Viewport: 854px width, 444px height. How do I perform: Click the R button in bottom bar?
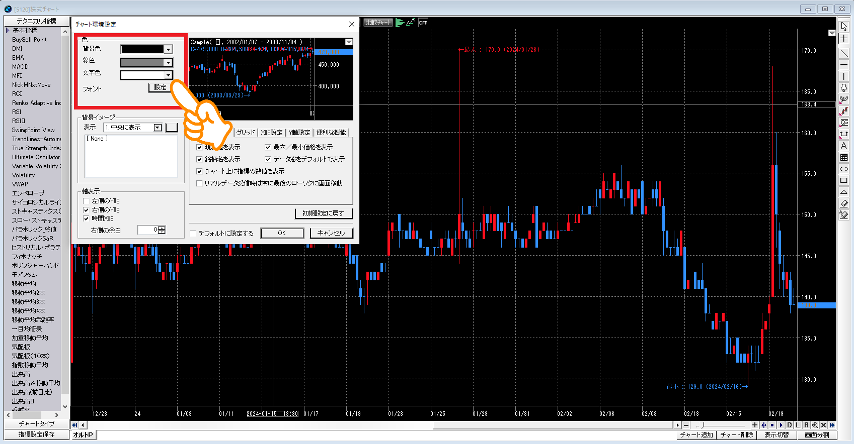click(x=806, y=425)
